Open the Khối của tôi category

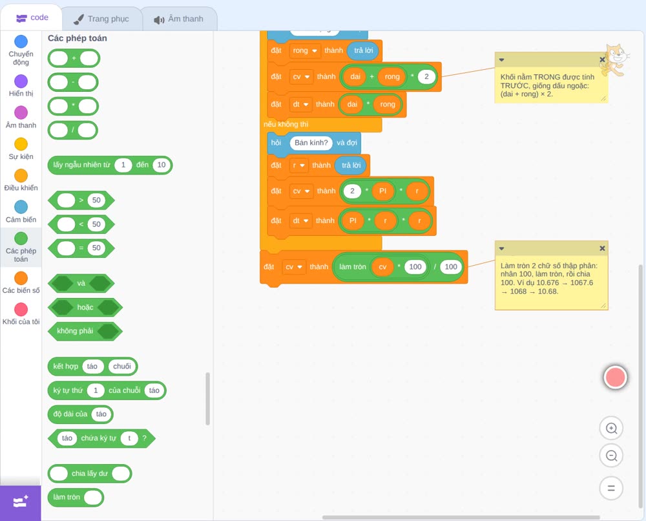click(21, 314)
